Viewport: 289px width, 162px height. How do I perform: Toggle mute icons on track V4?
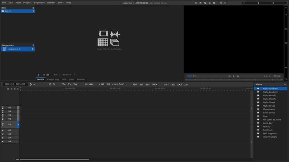[3, 112]
